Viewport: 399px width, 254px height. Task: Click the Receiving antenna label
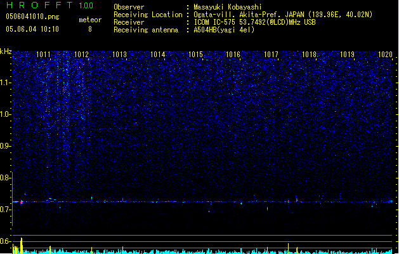[x=146, y=30]
